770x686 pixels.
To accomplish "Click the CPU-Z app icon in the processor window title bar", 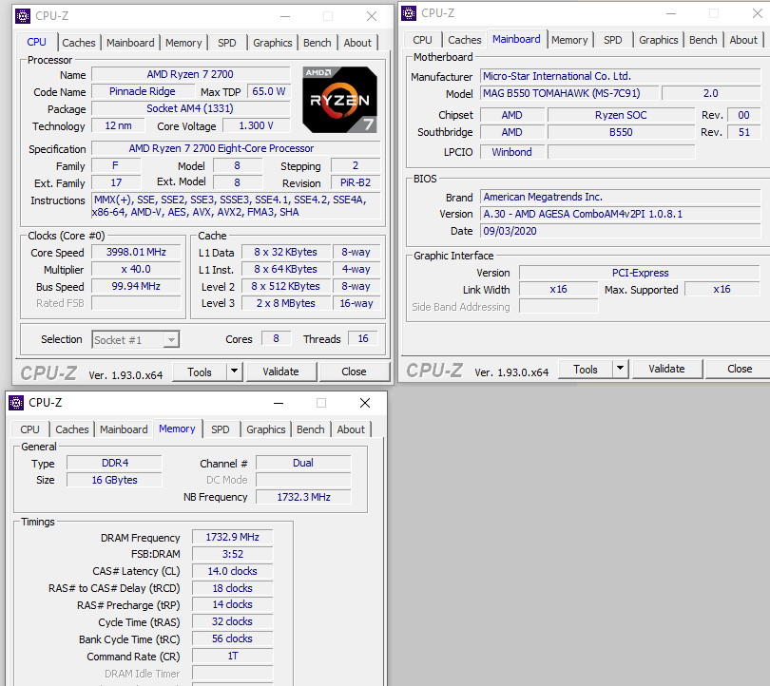I will click(x=23, y=16).
